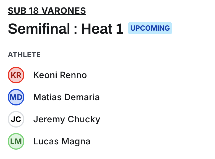Open the SUB 18 VARONES division link
Image resolution: width=215 pixels, height=159 pixels.
pyautogui.click(x=47, y=11)
